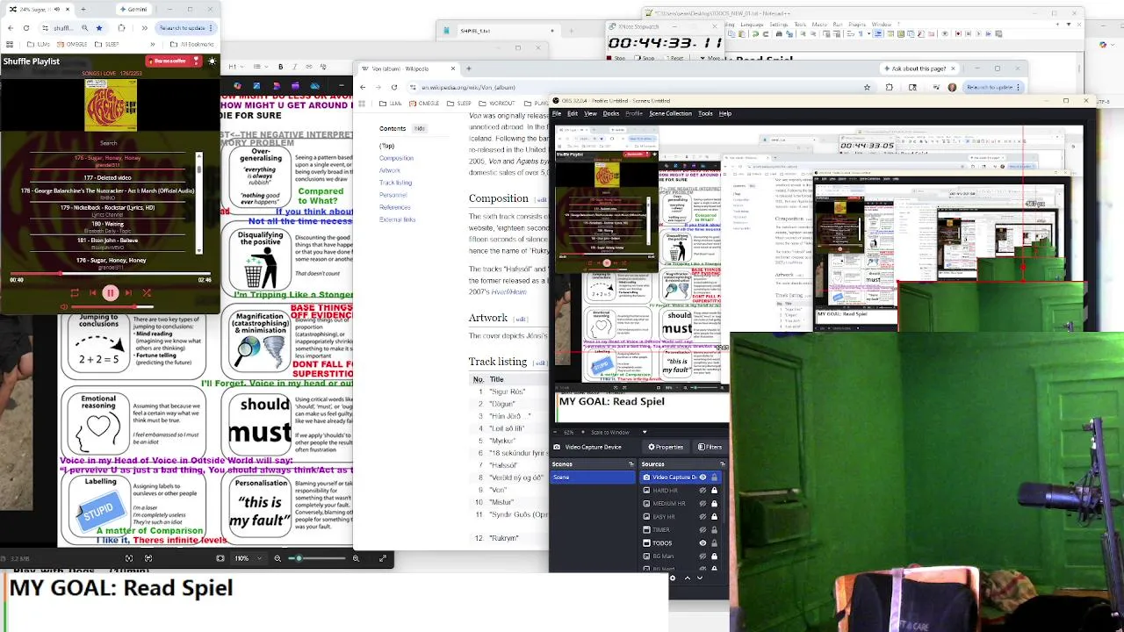Open OBS Scene Collection menu
This screenshot has width=1124, height=632.
[671, 113]
